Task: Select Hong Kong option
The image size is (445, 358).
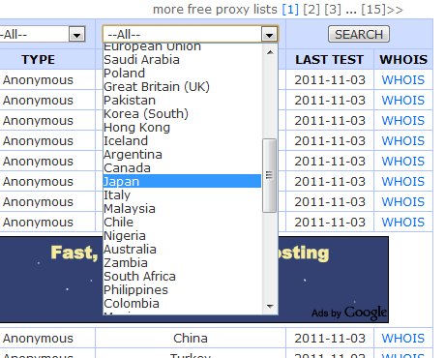Action: point(182,128)
